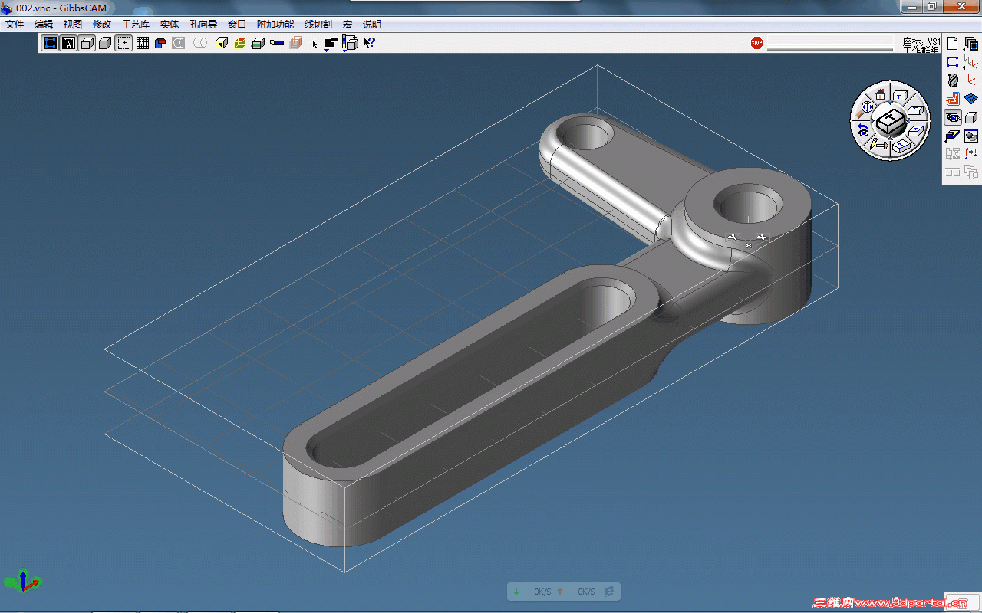Click the grid display icon
982x613 pixels.
click(x=143, y=43)
